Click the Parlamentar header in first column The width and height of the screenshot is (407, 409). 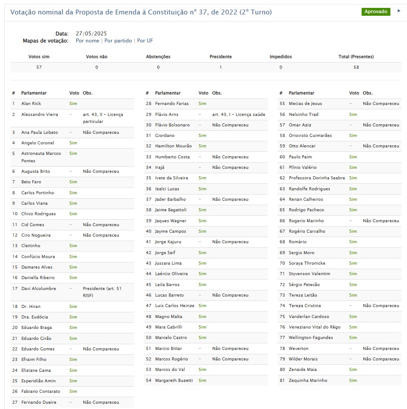[x=34, y=93]
